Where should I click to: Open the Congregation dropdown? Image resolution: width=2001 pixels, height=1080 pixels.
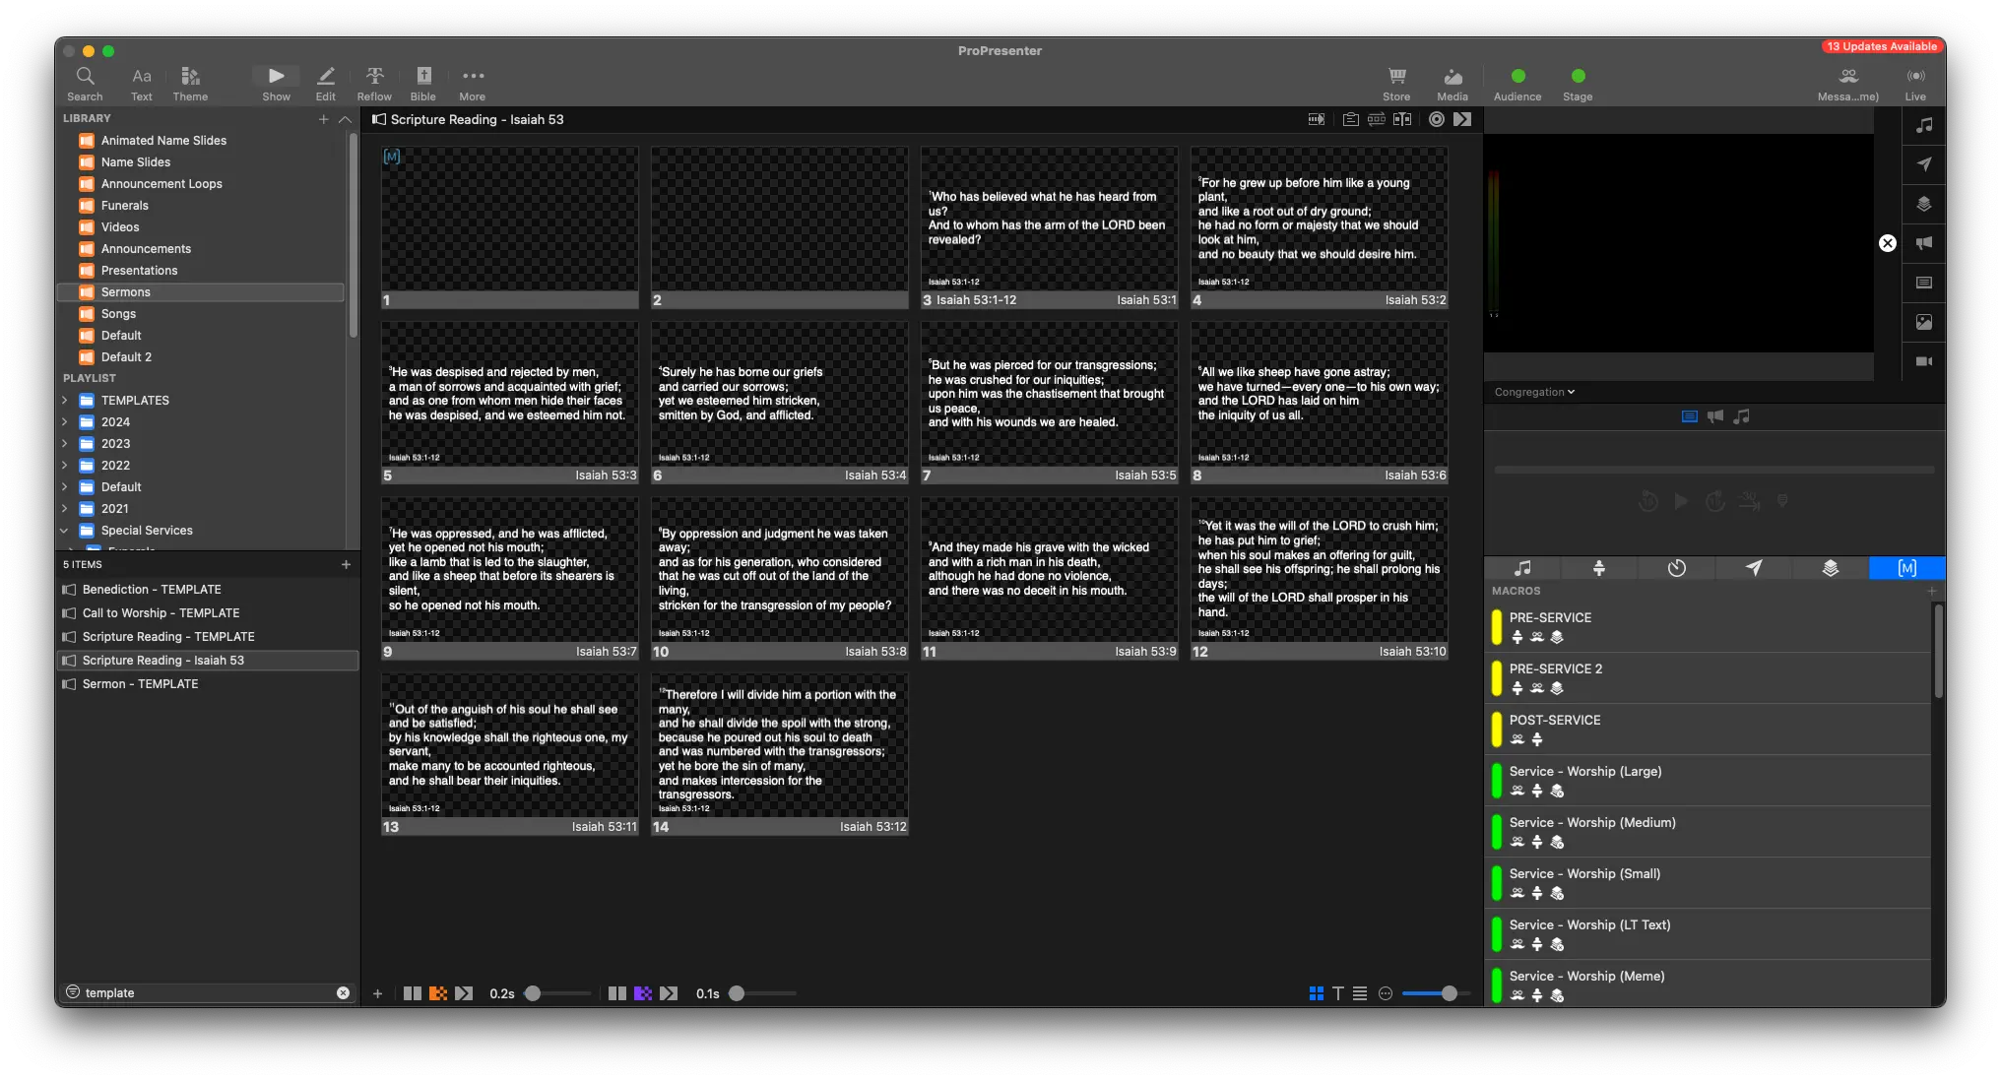[x=1534, y=392]
